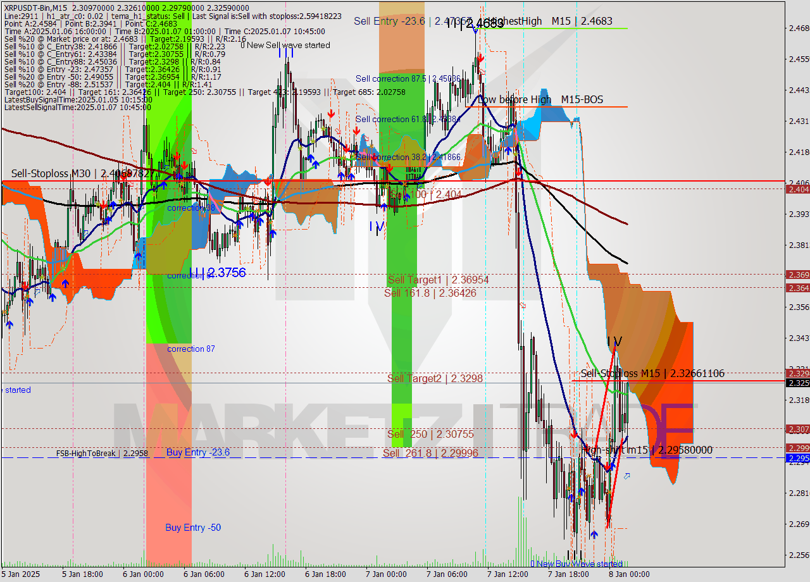Viewport: 810px width, 582px height.
Task: Click the red 2.299 price tag
Action: (x=797, y=448)
